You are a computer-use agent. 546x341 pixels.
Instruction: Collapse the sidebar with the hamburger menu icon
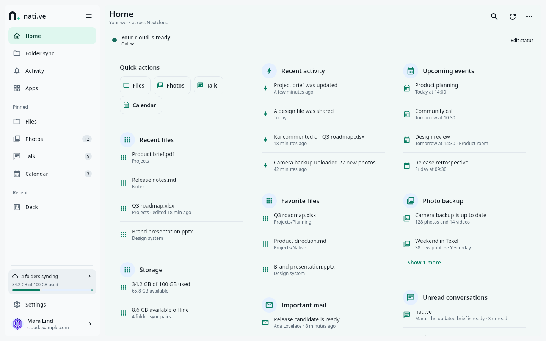(x=89, y=16)
